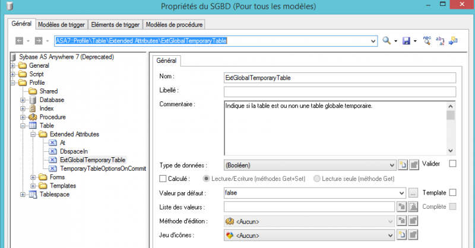475x248 pixels.
Task: Click the Table grid icon in tree
Action: [x=33, y=126]
